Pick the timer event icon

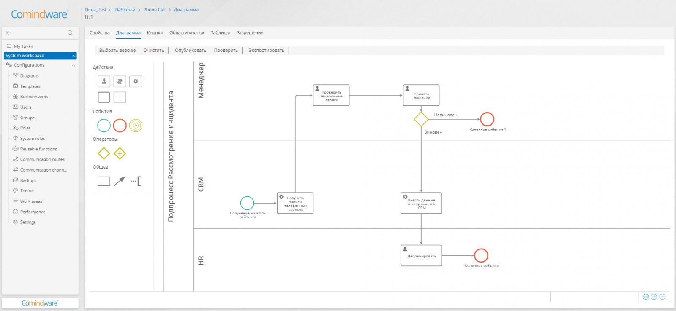click(x=136, y=126)
